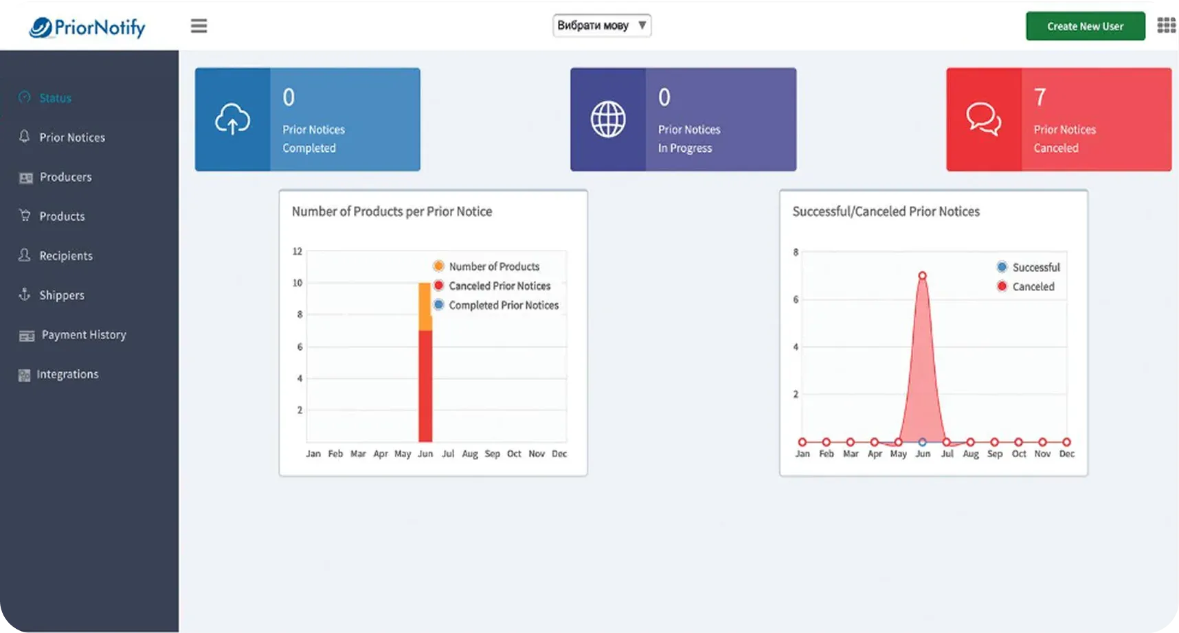Go to Payment History in sidebar
Screen dimensions: 1179x633
coord(83,335)
